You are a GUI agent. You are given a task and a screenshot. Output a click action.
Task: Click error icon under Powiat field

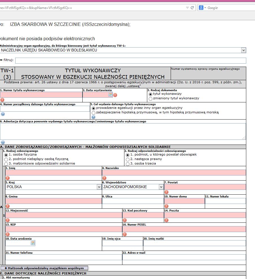pos(166,192)
